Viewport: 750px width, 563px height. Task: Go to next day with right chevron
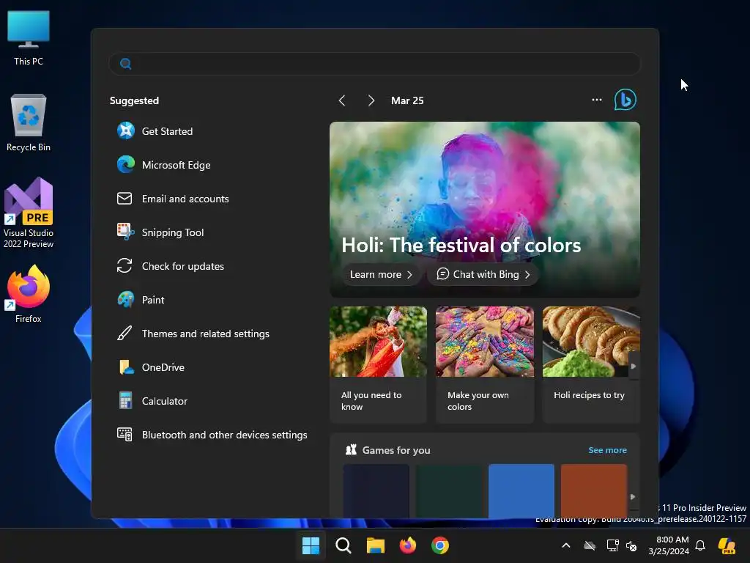pyautogui.click(x=371, y=100)
